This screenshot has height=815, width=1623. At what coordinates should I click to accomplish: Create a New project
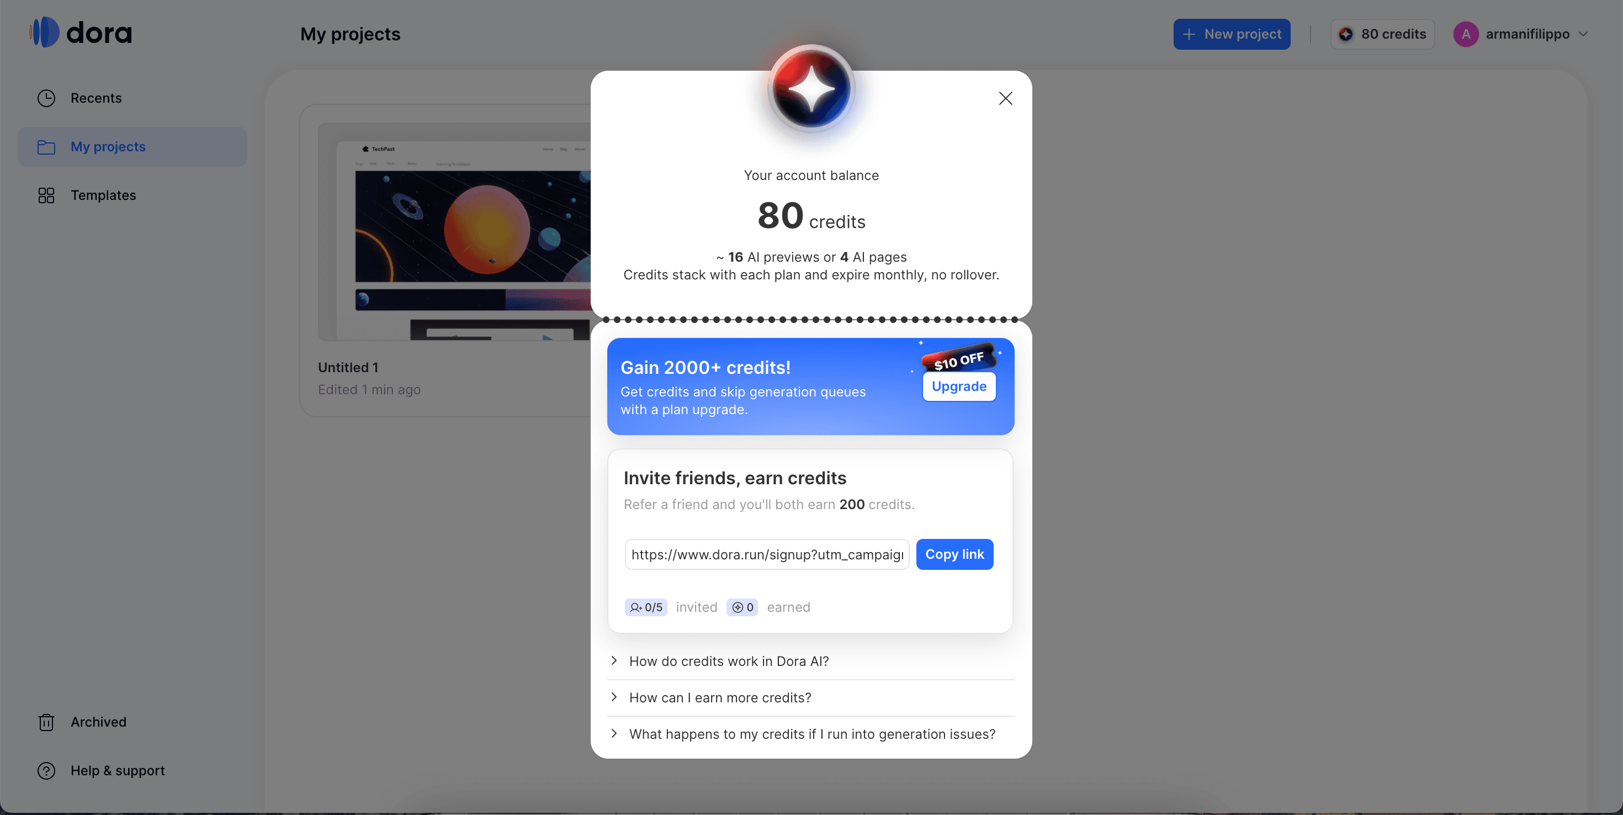(x=1232, y=34)
